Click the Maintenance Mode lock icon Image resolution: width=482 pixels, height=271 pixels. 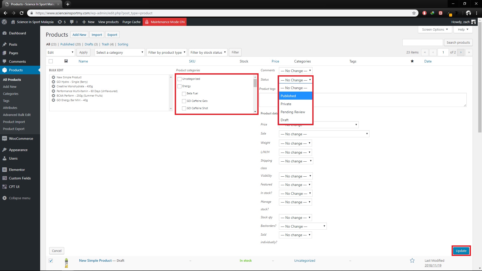pos(147,22)
